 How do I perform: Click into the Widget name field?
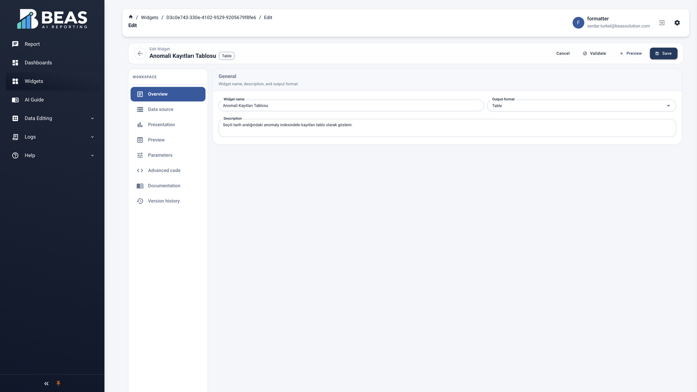coord(351,105)
